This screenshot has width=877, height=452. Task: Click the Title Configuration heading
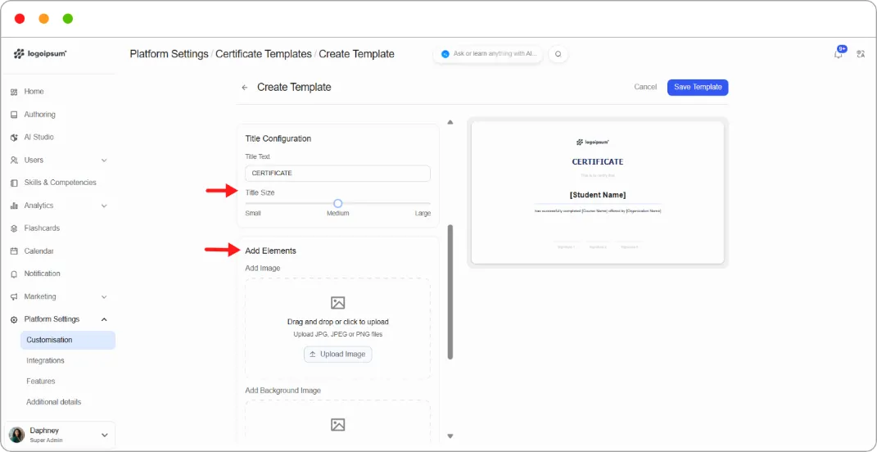coord(278,138)
